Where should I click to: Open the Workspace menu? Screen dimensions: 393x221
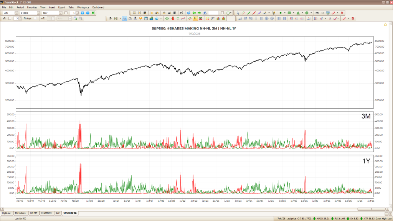(83, 7)
